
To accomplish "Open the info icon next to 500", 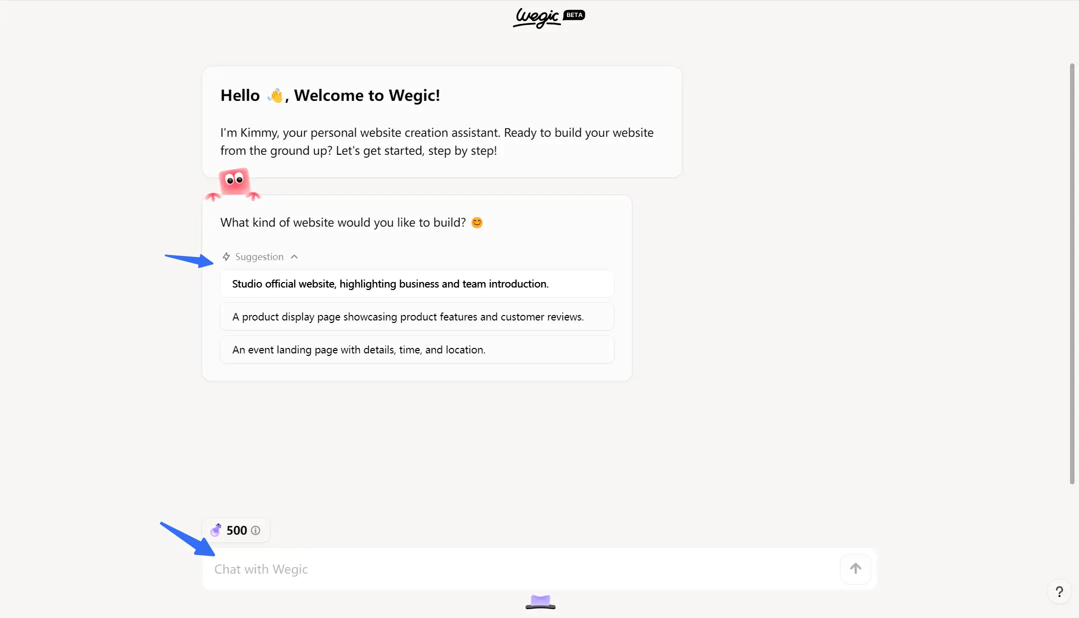I will coord(255,530).
